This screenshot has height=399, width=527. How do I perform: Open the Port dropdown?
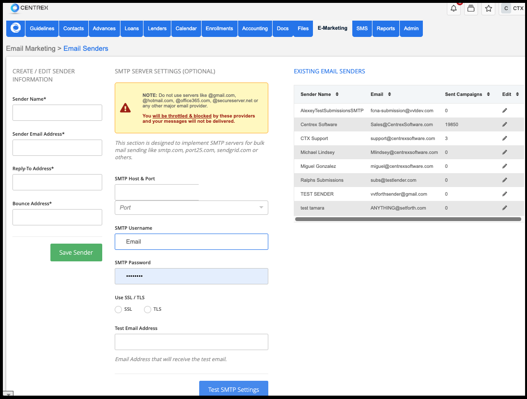pyautogui.click(x=191, y=208)
